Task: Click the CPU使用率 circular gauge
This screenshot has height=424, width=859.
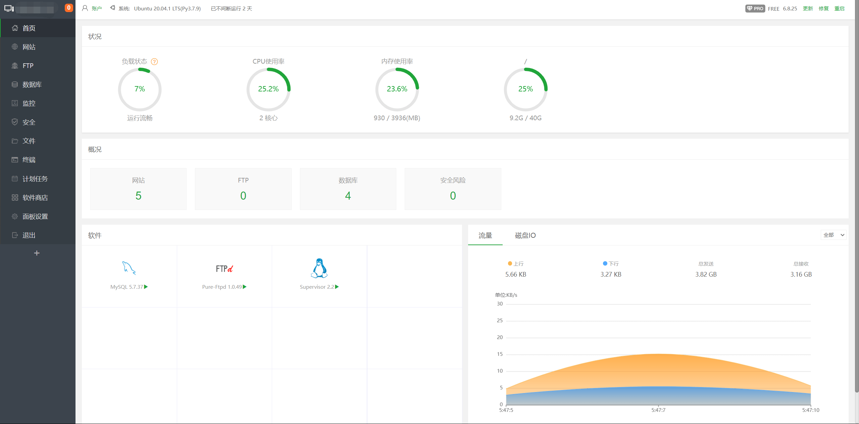Action: (x=268, y=89)
